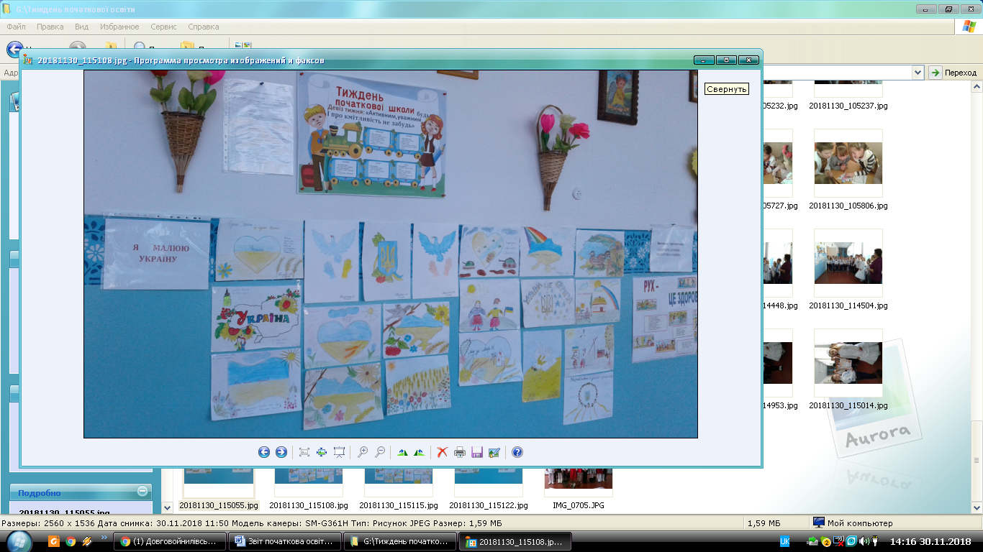
Task: Click the Windows Start orb
Action: point(19,541)
